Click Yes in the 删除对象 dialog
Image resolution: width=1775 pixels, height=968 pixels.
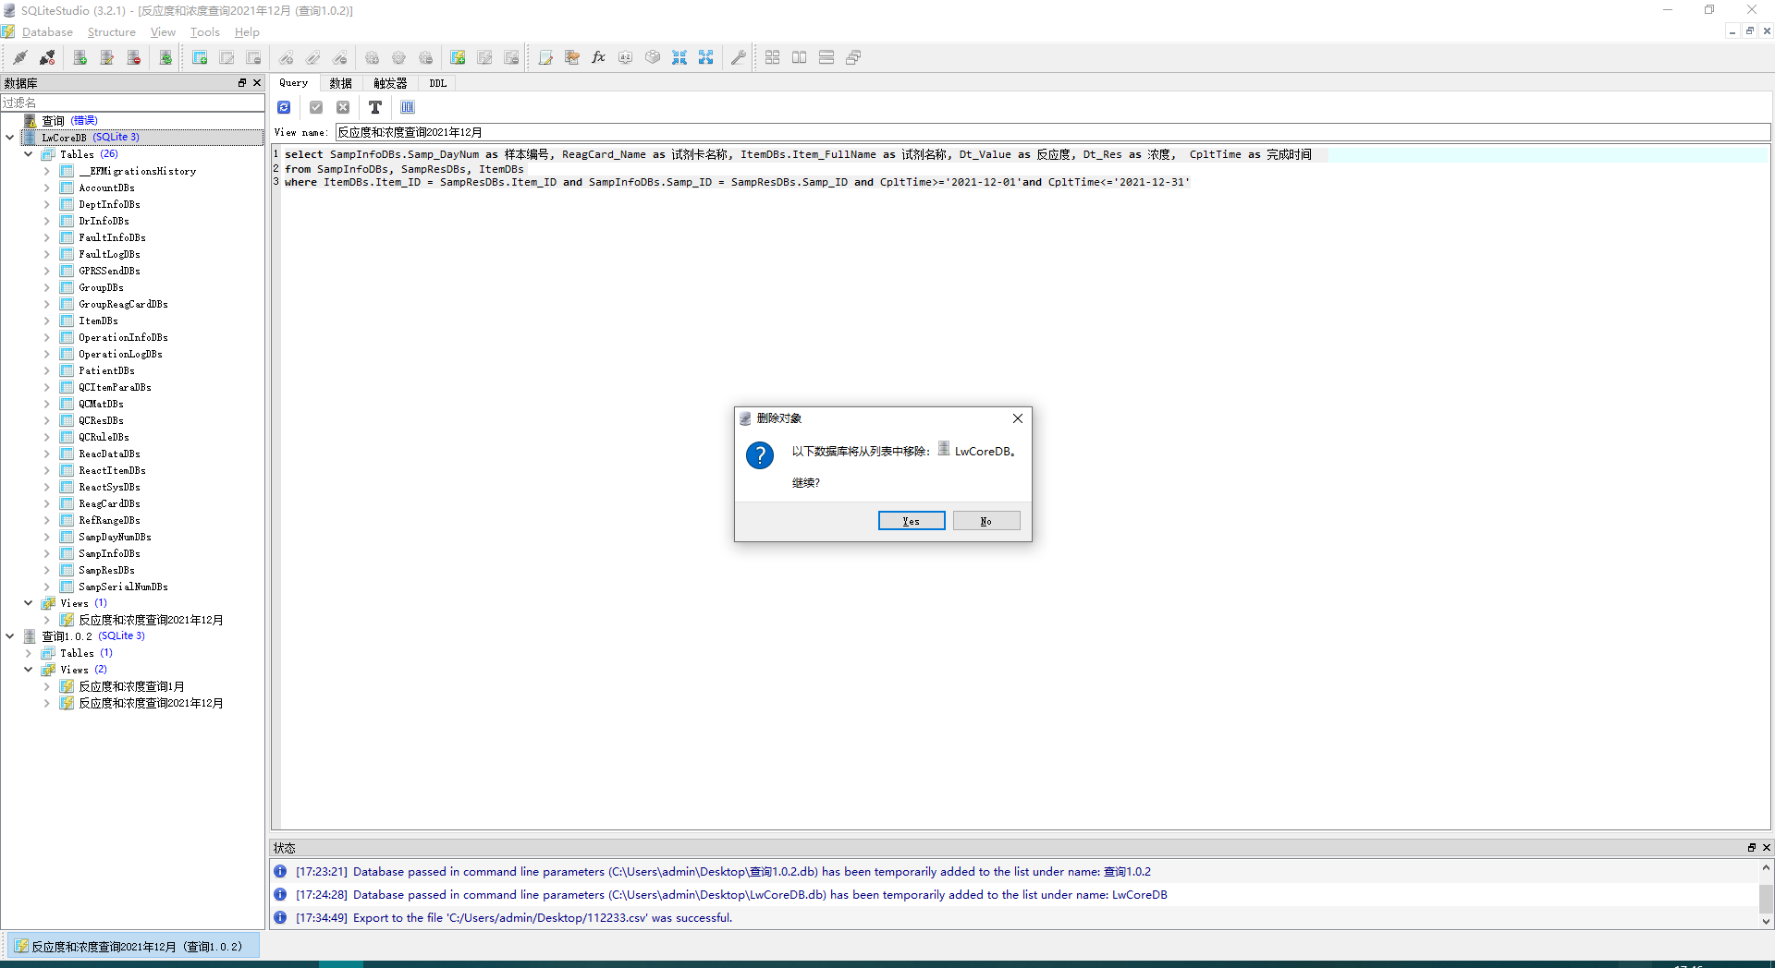click(912, 521)
